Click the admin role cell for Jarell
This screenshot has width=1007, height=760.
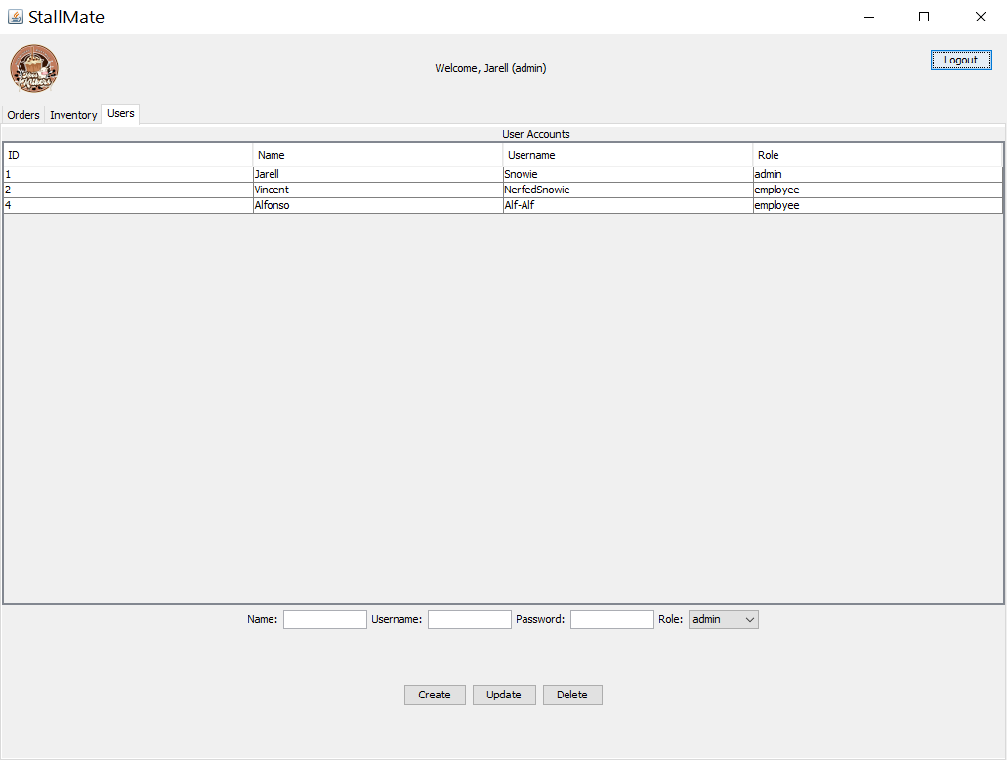click(878, 174)
